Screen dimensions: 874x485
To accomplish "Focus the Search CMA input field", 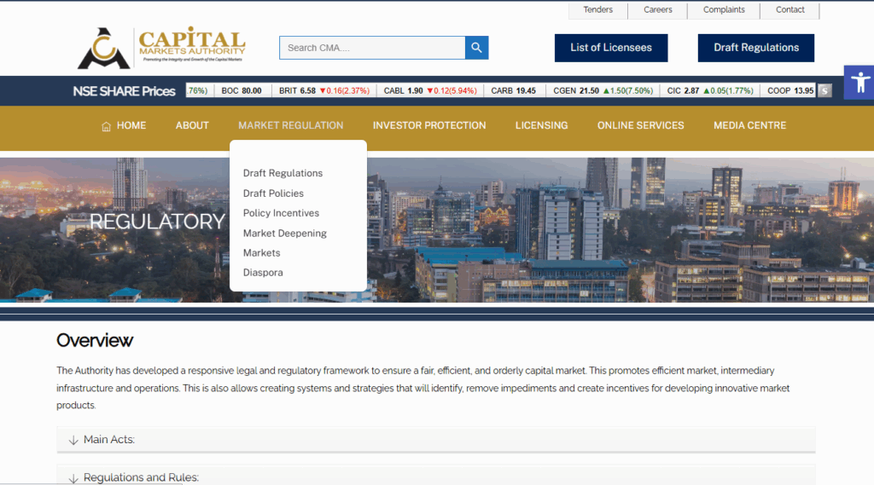I will [372, 48].
